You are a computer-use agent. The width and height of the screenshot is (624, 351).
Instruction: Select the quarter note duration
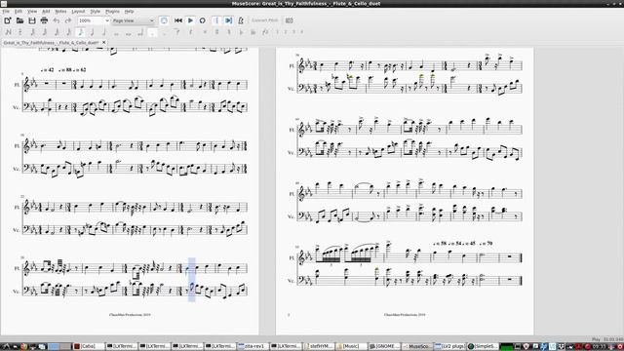[92, 32]
